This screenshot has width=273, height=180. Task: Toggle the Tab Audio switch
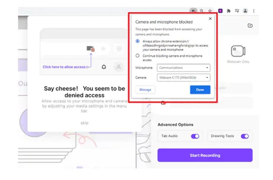195,136
